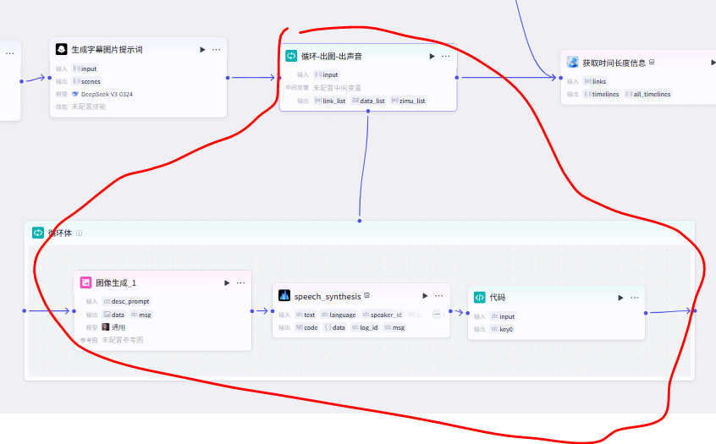Open the speech_synthesis ellipsis menu
Viewport: 716px width, 444px height.
pyautogui.click(x=438, y=296)
